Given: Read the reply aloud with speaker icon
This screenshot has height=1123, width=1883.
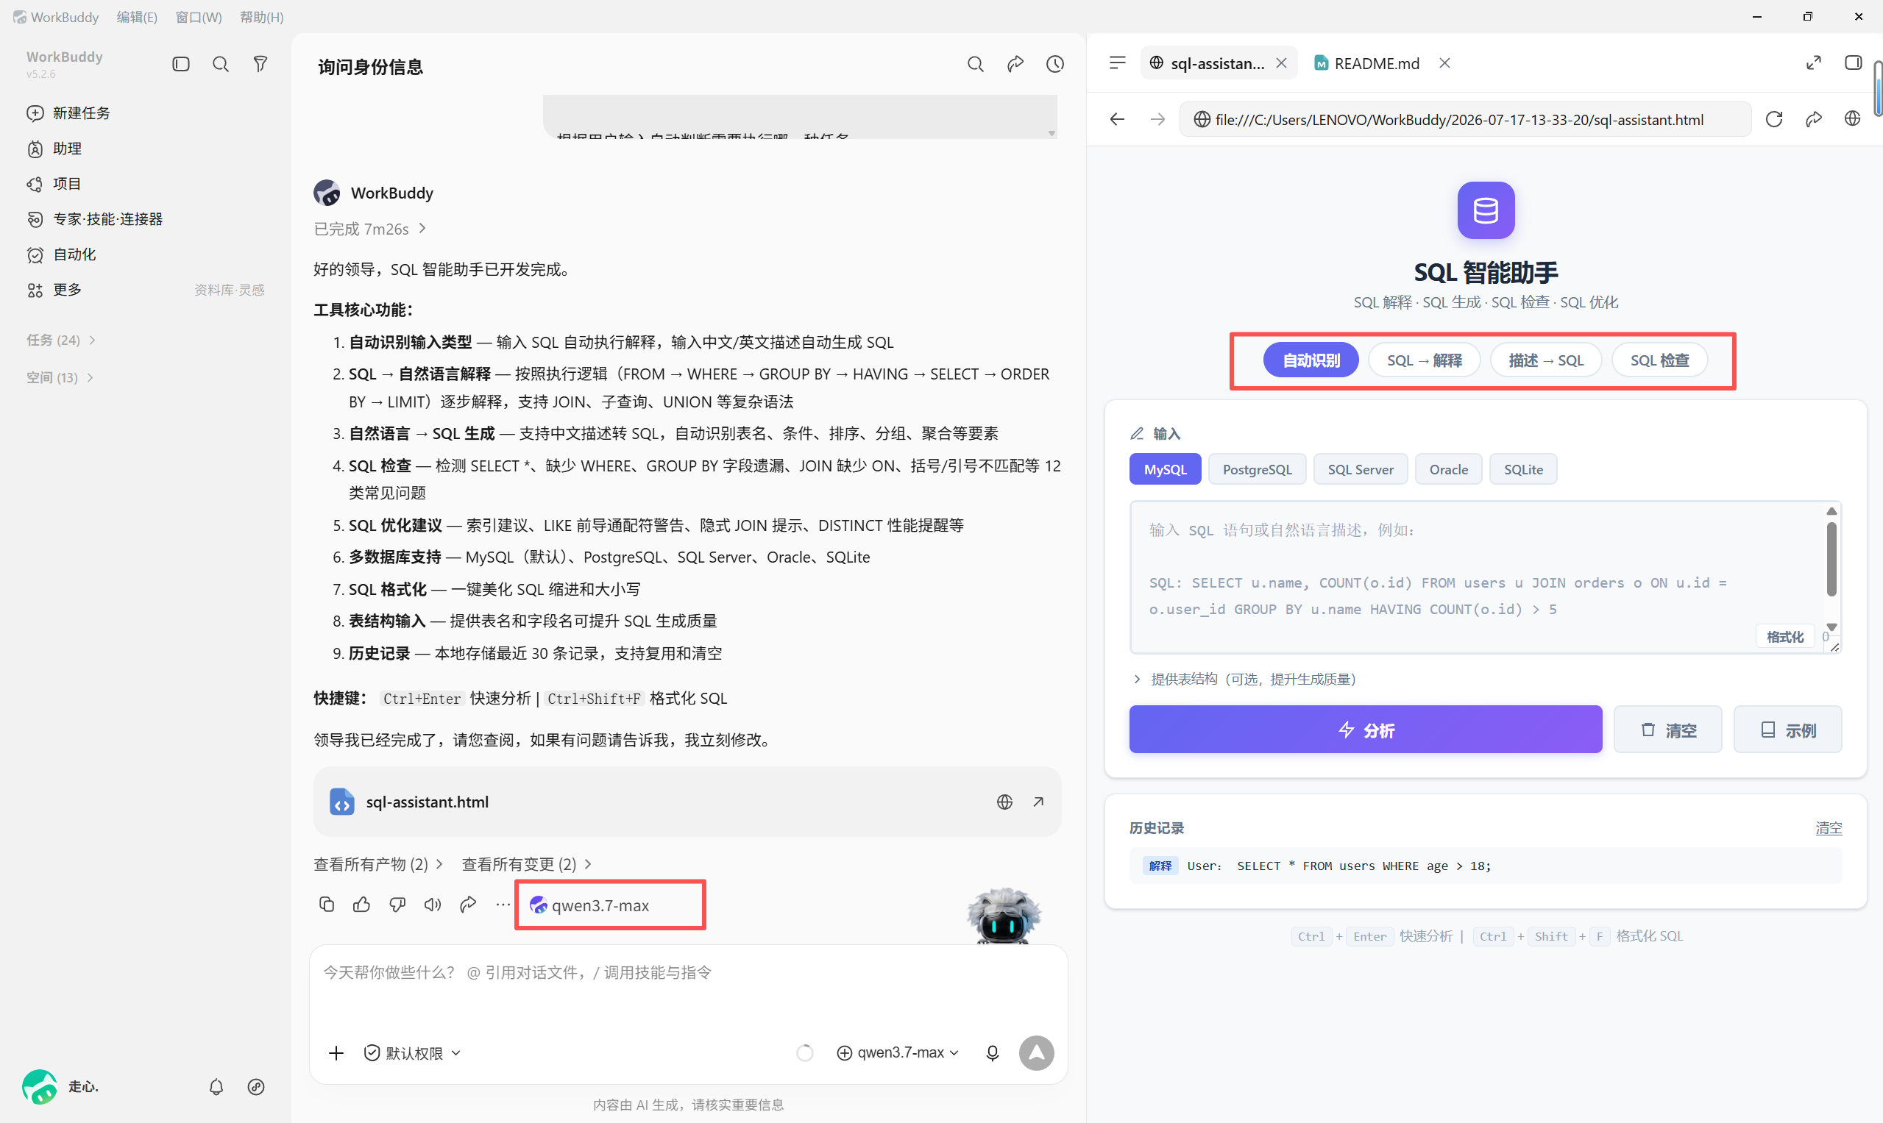Looking at the screenshot, I should point(433,905).
